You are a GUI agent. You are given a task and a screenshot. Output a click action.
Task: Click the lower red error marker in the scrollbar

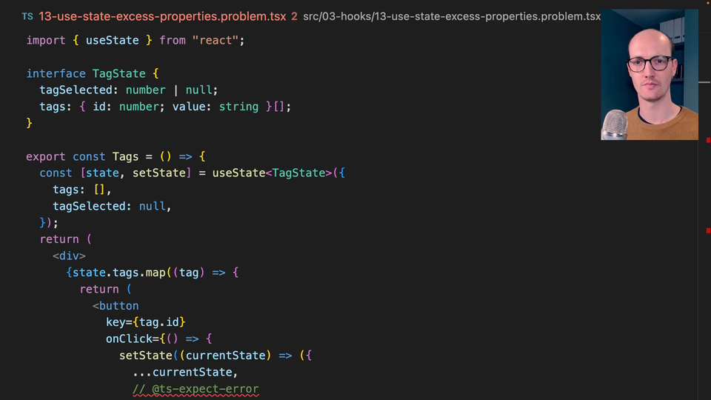(x=708, y=231)
